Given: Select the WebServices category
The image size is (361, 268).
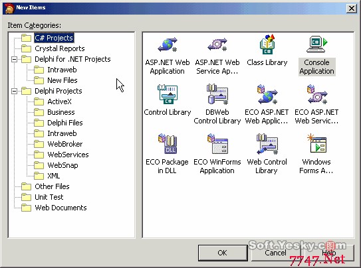Looking at the screenshot, I should click(x=68, y=155).
